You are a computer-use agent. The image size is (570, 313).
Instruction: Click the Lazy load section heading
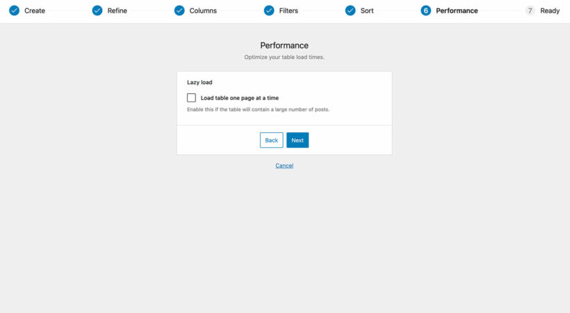[x=199, y=82]
